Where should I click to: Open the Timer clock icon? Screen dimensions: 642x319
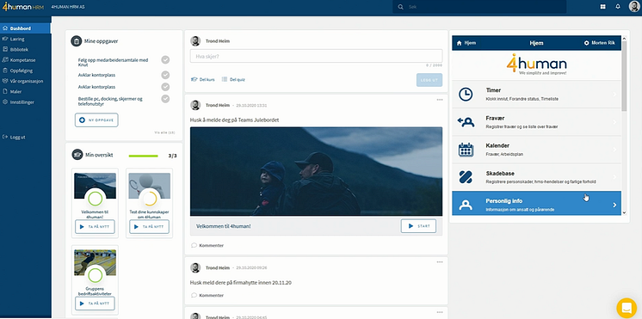coord(466,95)
